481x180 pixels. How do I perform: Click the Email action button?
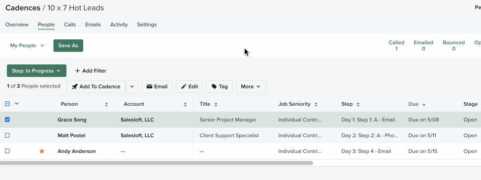[x=157, y=87]
